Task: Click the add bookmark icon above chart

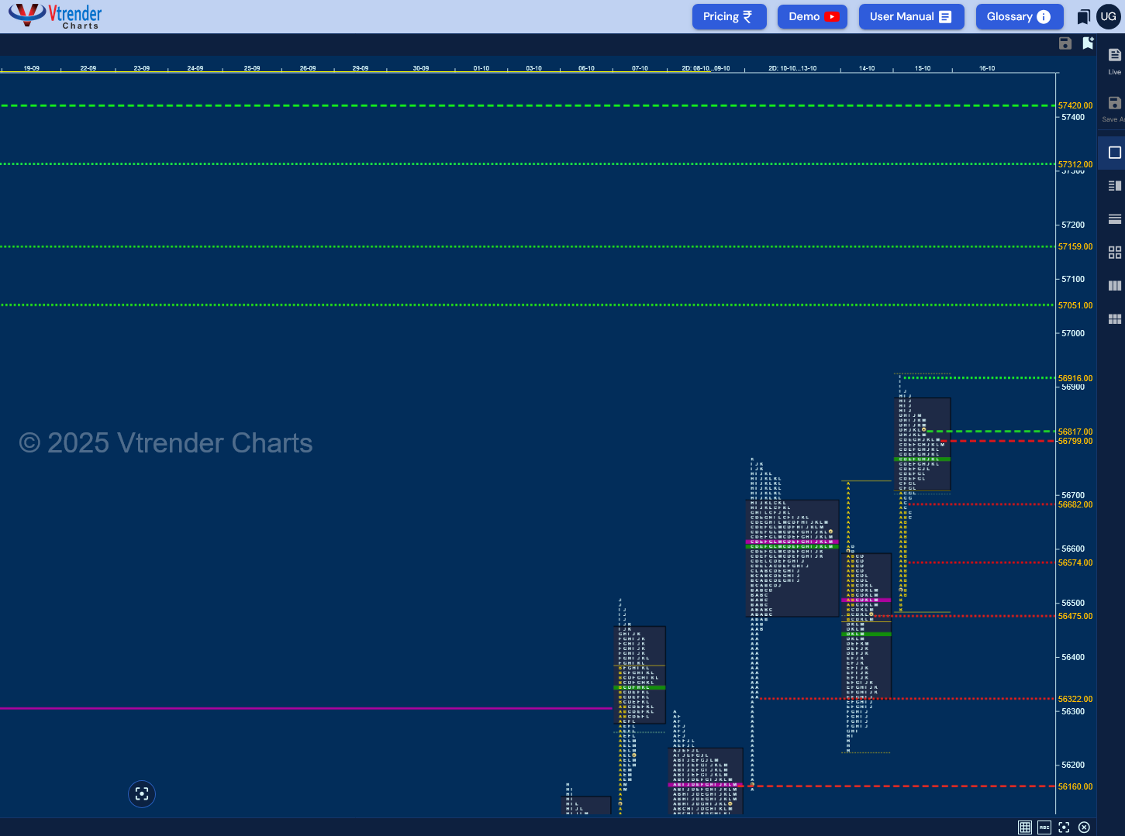Action: pyautogui.click(x=1089, y=43)
